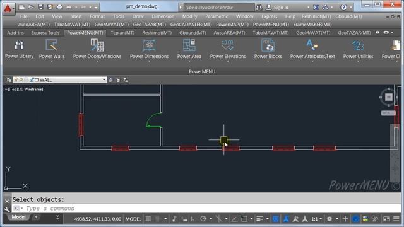Expand snap mode options arrow
Image resolution: width=404 pixels, height=227 pixels.
point(165,219)
